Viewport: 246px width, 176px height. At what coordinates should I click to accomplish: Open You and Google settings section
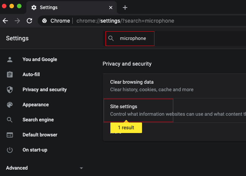pyautogui.click(x=40, y=60)
